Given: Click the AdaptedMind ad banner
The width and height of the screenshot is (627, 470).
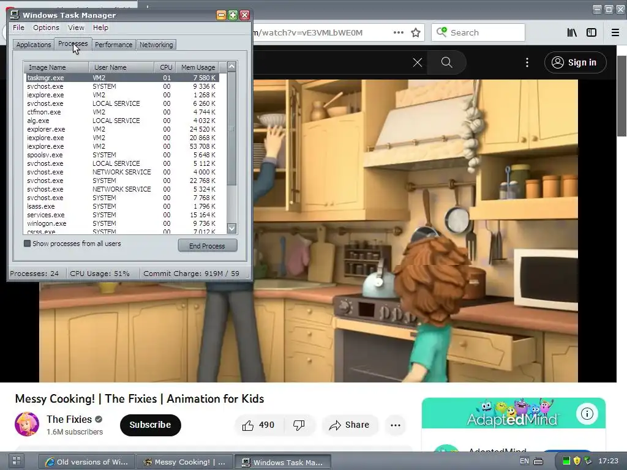Looking at the screenshot, I should [x=514, y=413].
